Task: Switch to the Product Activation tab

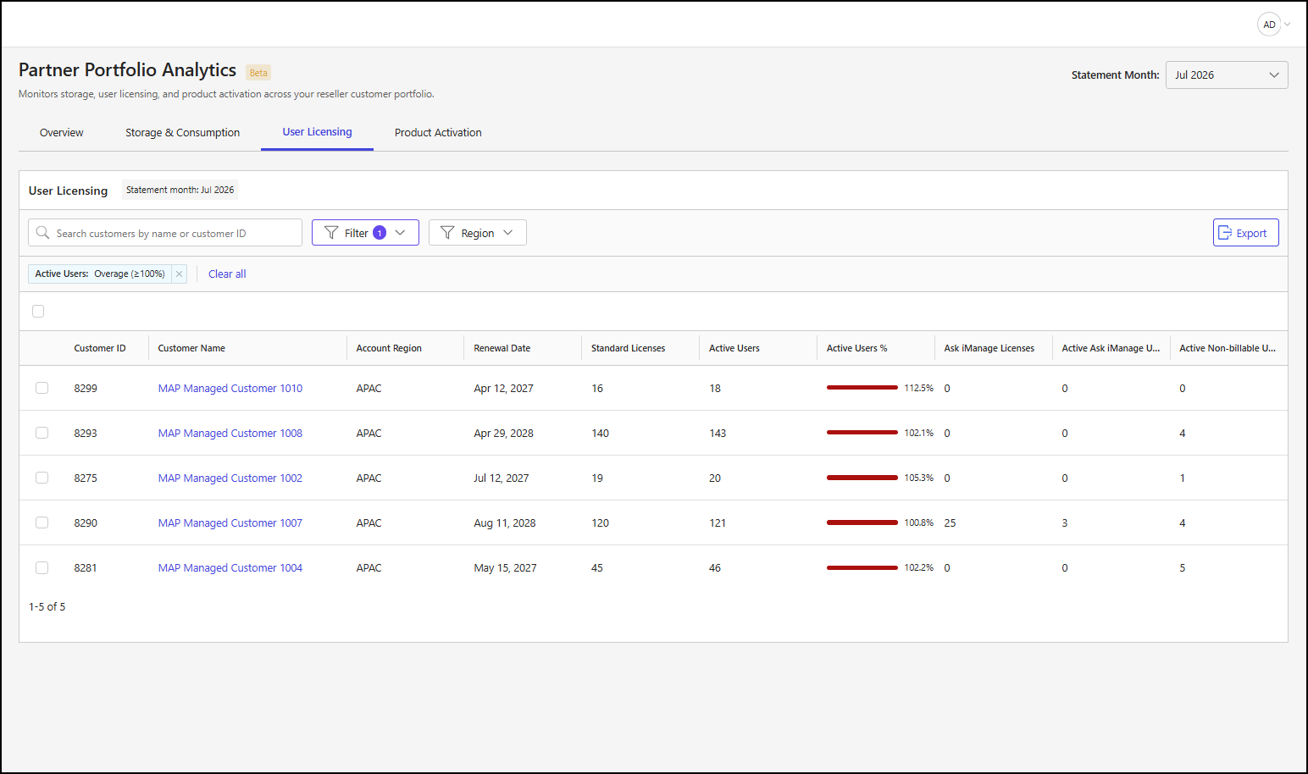Action: [x=438, y=133]
